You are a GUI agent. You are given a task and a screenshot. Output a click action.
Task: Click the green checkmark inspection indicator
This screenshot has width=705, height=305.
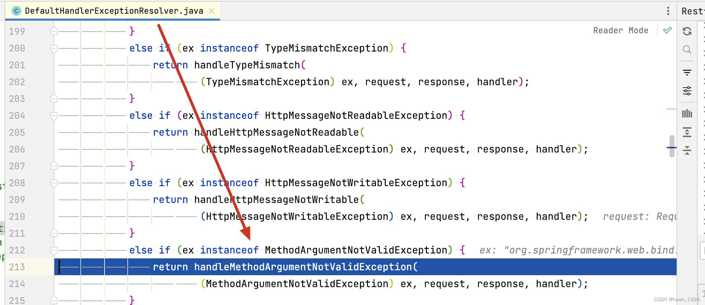667,30
